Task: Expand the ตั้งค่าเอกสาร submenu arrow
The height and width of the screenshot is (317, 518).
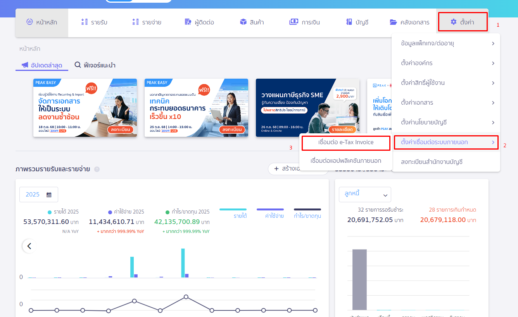Action: (493, 103)
